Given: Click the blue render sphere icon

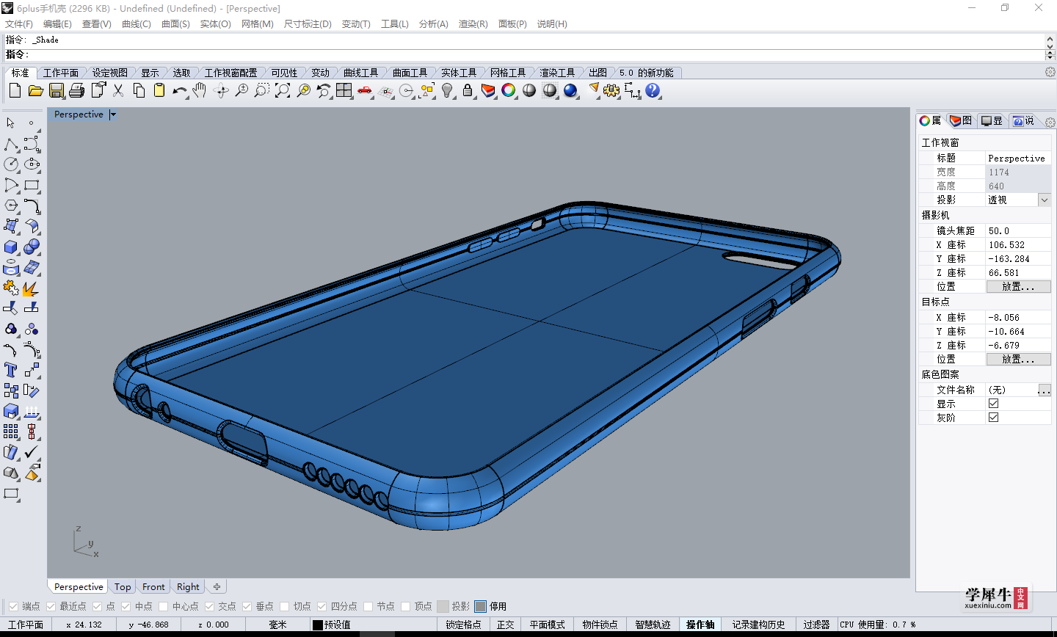Looking at the screenshot, I should pyautogui.click(x=570, y=90).
